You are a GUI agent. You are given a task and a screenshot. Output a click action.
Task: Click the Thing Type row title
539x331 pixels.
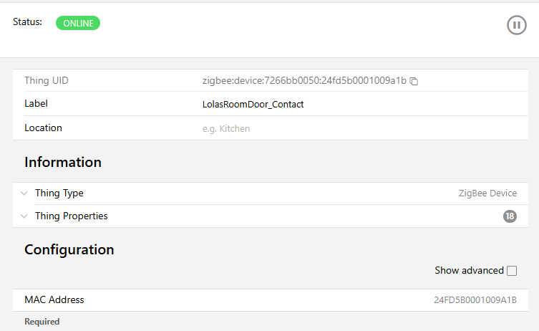(x=59, y=193)
